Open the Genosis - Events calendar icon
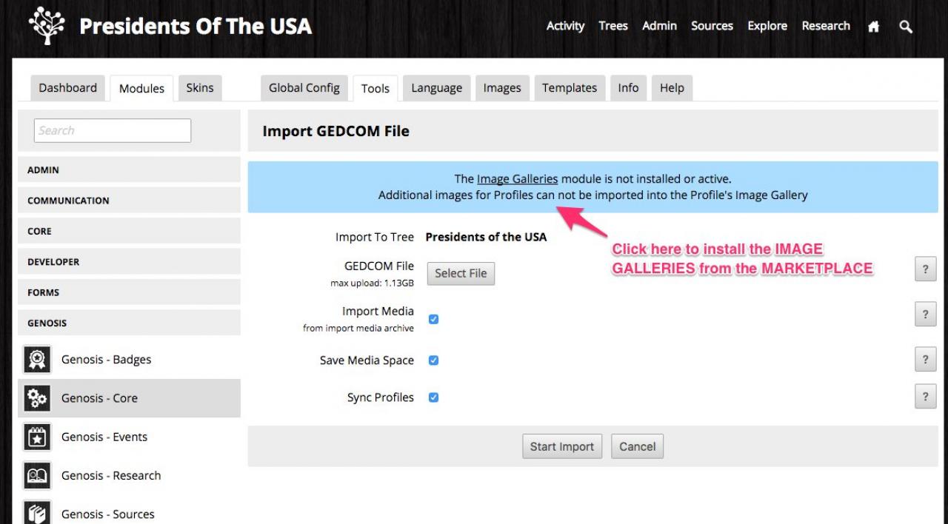948x524 pixels. pyautogui.click(x=37, y=437)
